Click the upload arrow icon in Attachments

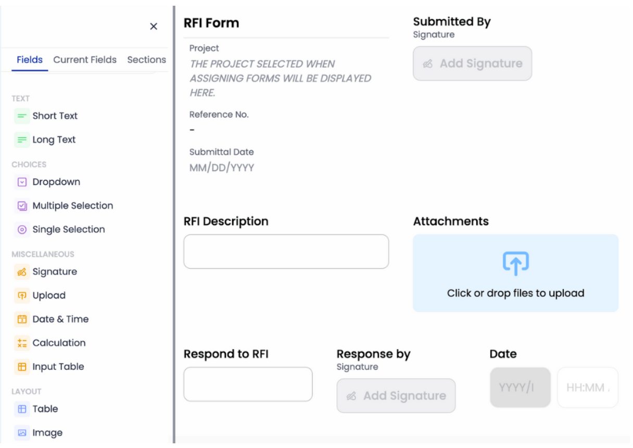[x=516, y=264]
